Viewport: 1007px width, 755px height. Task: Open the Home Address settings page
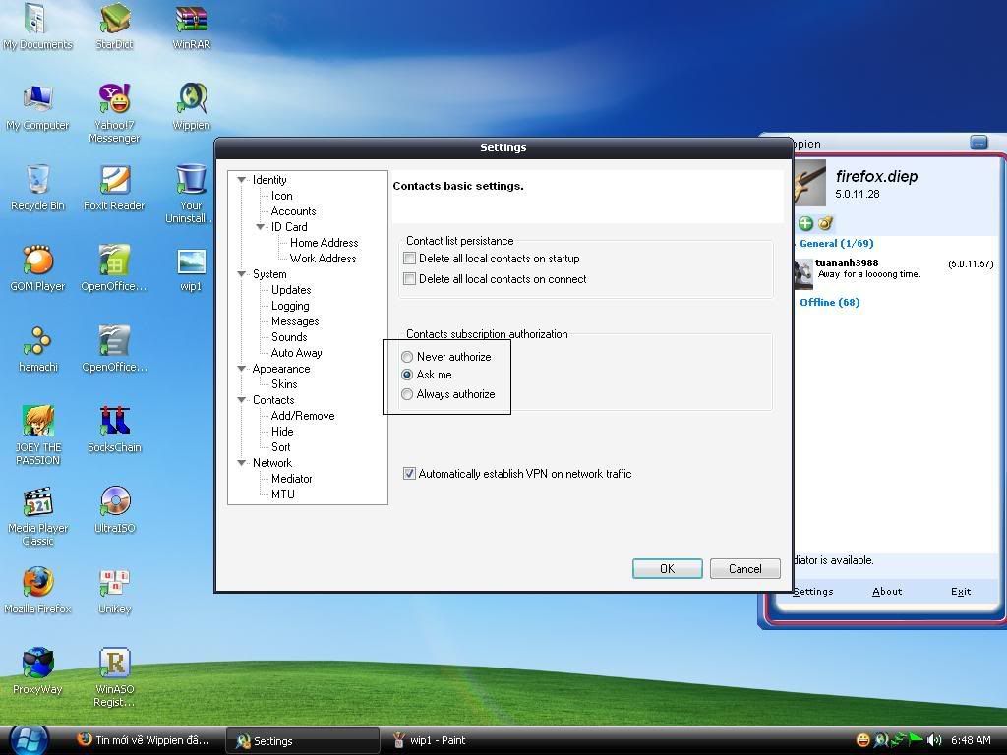[x=324, y=243]
